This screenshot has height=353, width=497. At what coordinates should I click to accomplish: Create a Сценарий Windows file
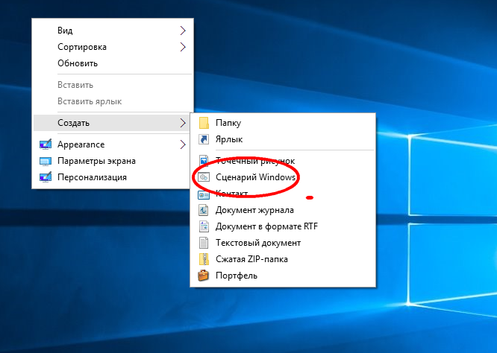point(283,177)
